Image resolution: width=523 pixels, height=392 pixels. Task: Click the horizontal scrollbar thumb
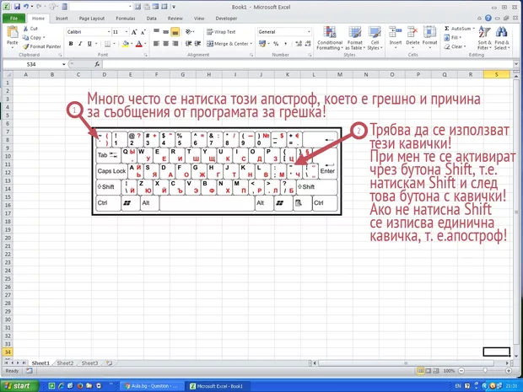(x=406, y=363)
